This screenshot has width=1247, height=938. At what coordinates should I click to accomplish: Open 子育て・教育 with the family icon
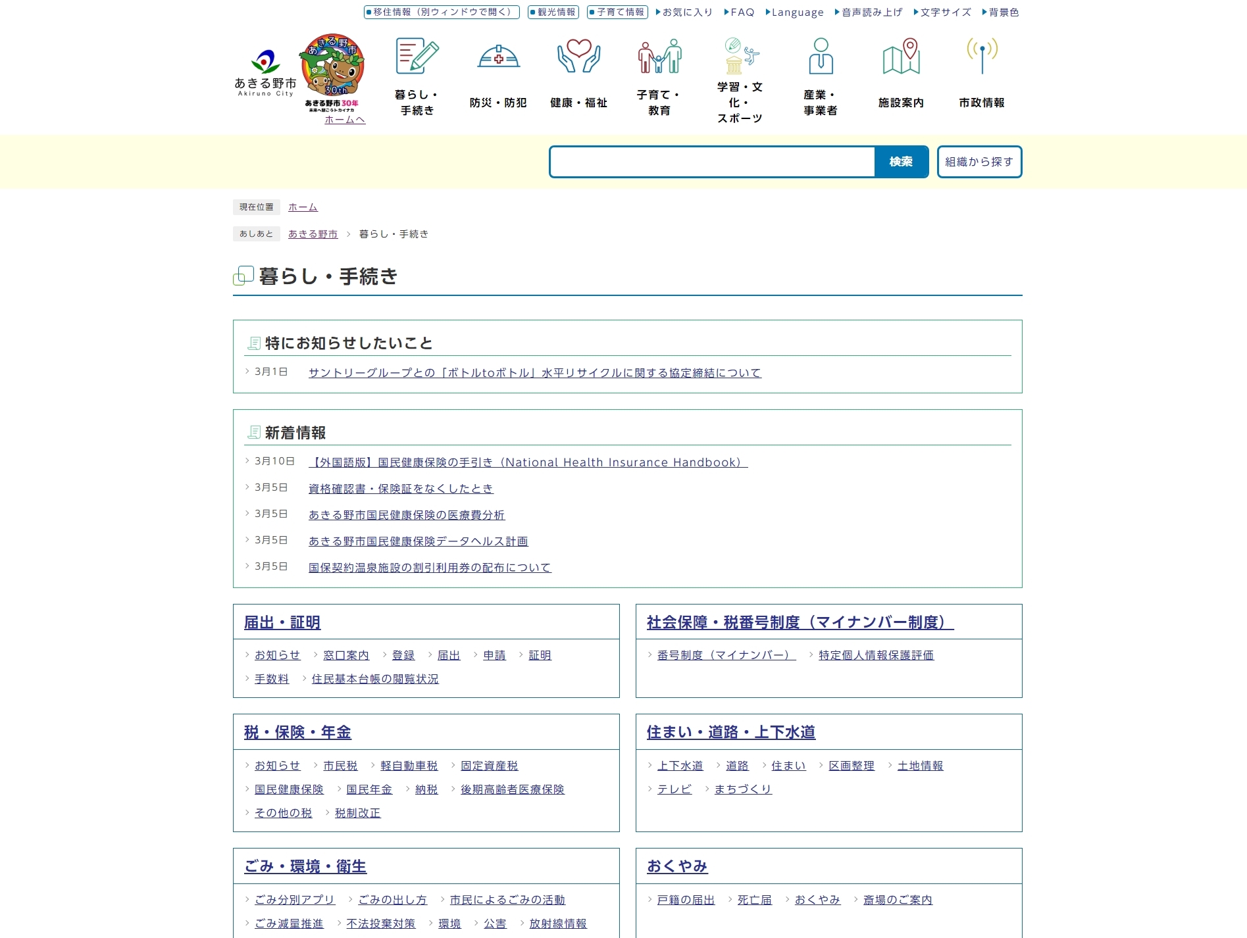[659, 55]
